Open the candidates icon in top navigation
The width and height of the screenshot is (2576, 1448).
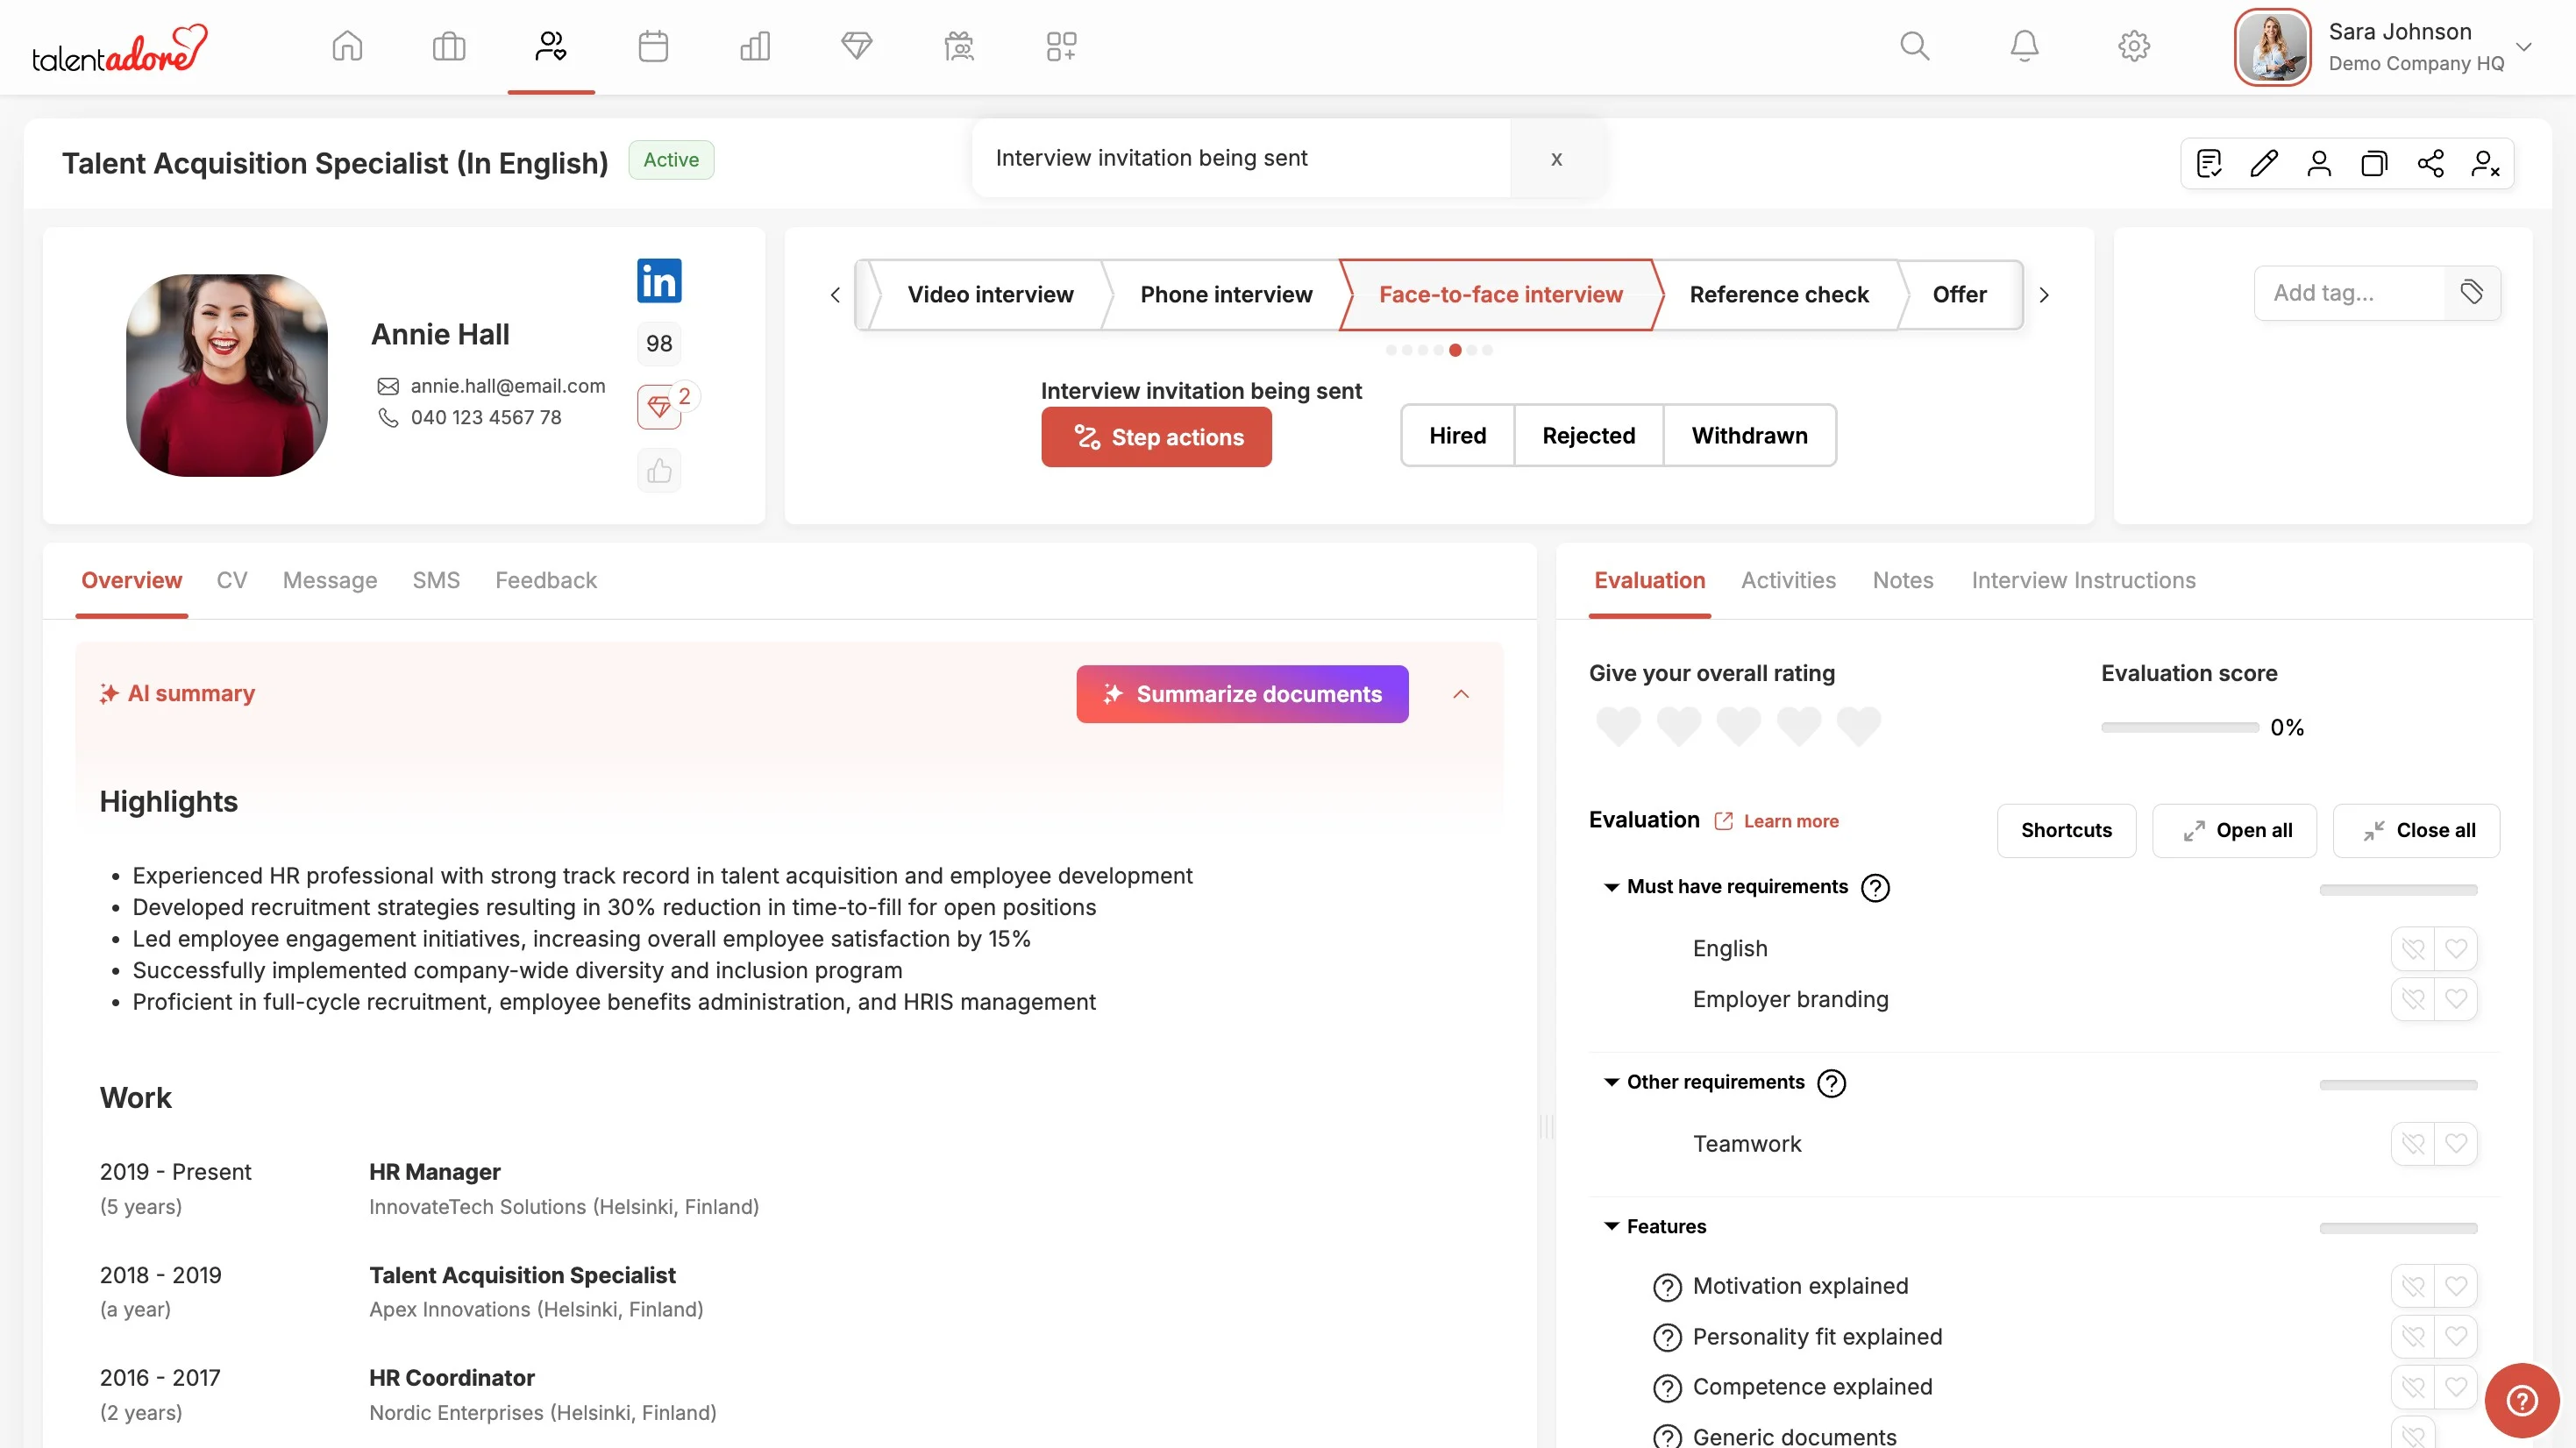click(551, 46)
